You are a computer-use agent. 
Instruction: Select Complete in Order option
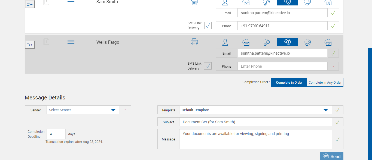[289, 82]
